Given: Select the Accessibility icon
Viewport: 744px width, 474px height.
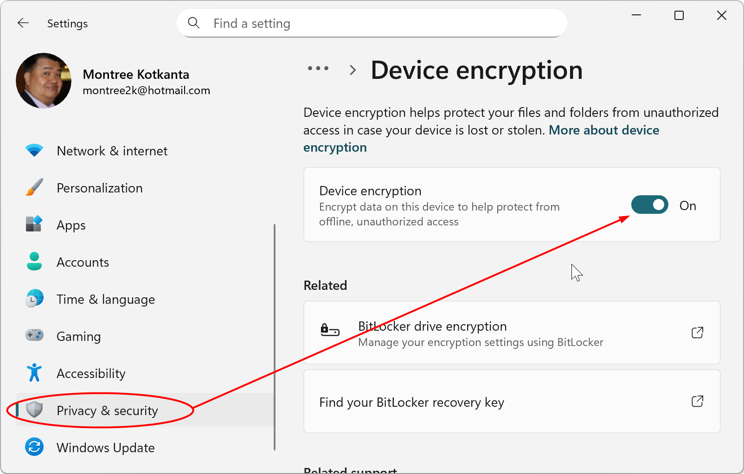Looking at the screenshot, I should pyautogui.click(x=34, y=373).
